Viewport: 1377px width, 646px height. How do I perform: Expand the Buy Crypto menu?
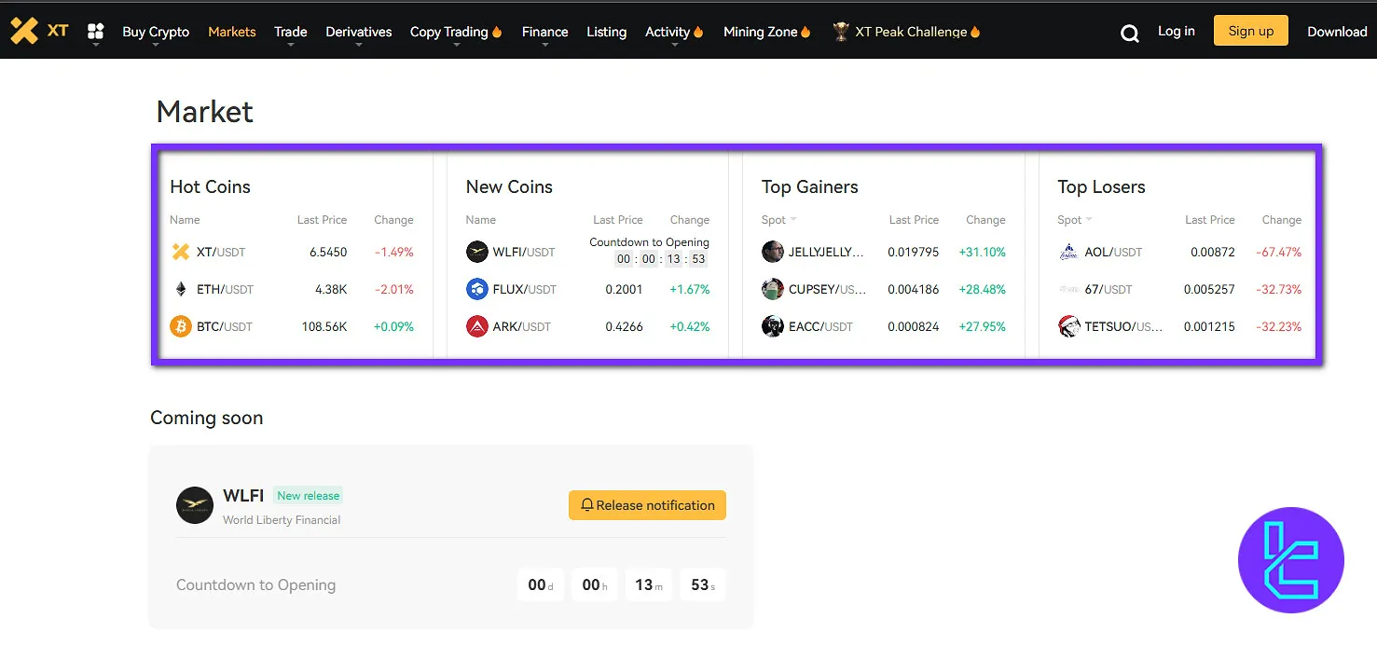click(156, 32)
